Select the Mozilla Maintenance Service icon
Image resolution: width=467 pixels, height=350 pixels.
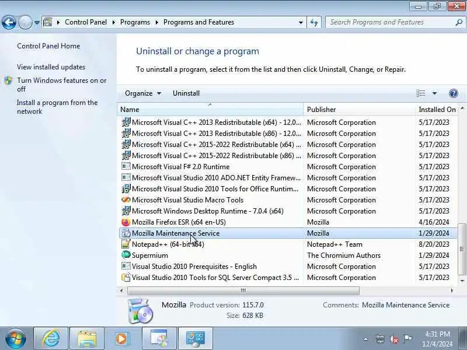point(126,233)
